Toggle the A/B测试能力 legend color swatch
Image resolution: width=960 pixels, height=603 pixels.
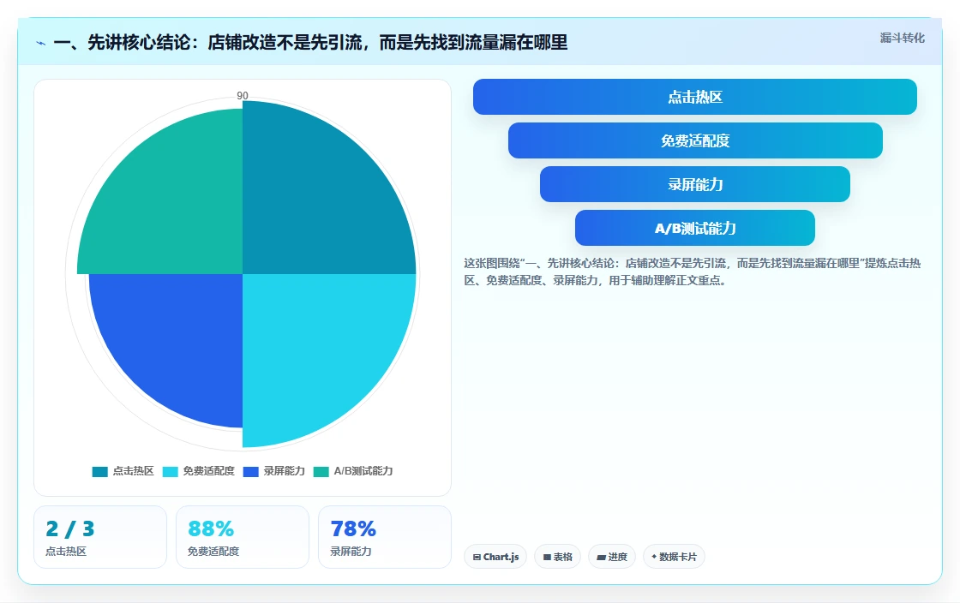(x=321, y=471)
